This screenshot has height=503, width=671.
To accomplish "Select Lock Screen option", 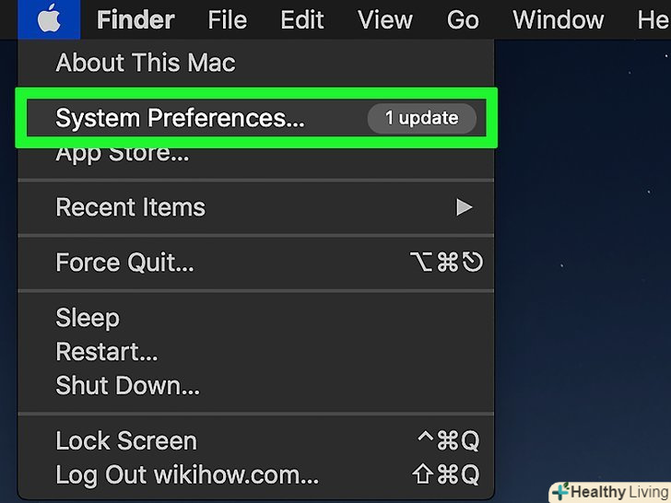I will click(126, 440).
